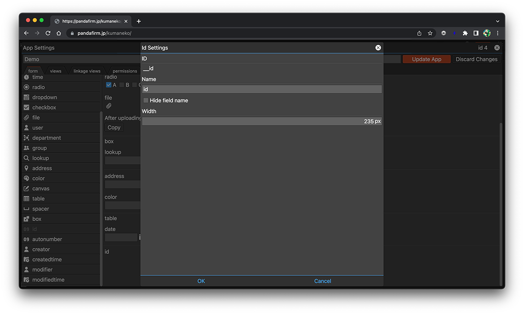The width and height of the screenshot is (524, 314).
Task: Enable the Hide field name checkbox
Action: click(146, 100)
